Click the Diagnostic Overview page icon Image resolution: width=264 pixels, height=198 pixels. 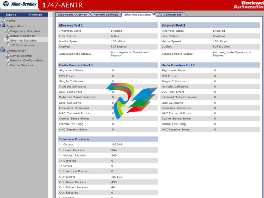coord(8,30)
